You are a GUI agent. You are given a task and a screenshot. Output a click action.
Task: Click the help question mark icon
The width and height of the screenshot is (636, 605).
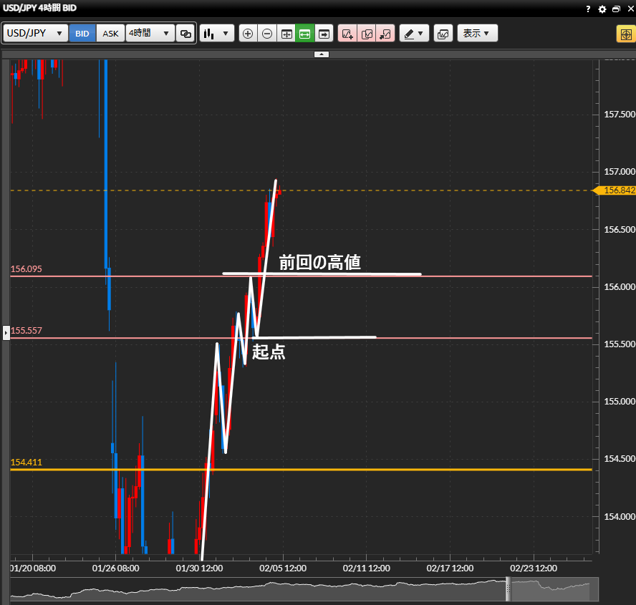click(x=588, y=9)
